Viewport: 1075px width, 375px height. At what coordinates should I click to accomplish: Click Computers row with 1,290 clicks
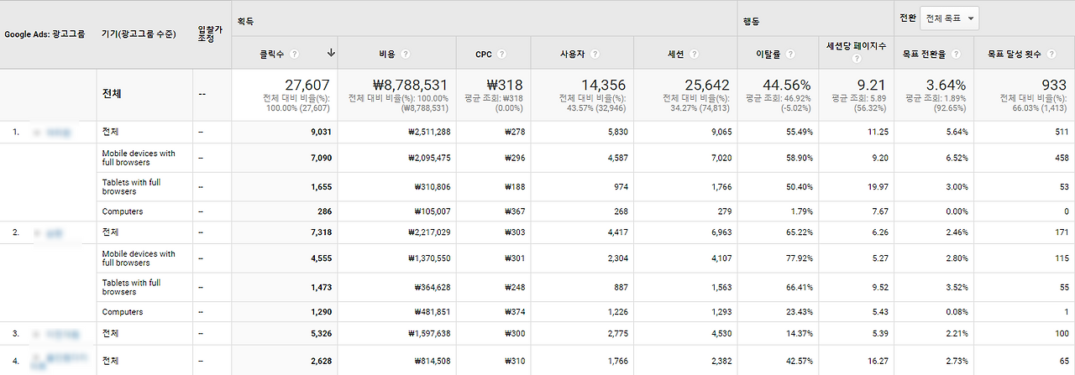(537, 312)
